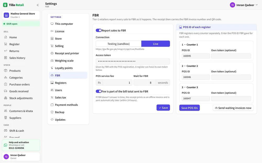
Task: Go to Returns via arrow icon
Action: click(6, 51)
